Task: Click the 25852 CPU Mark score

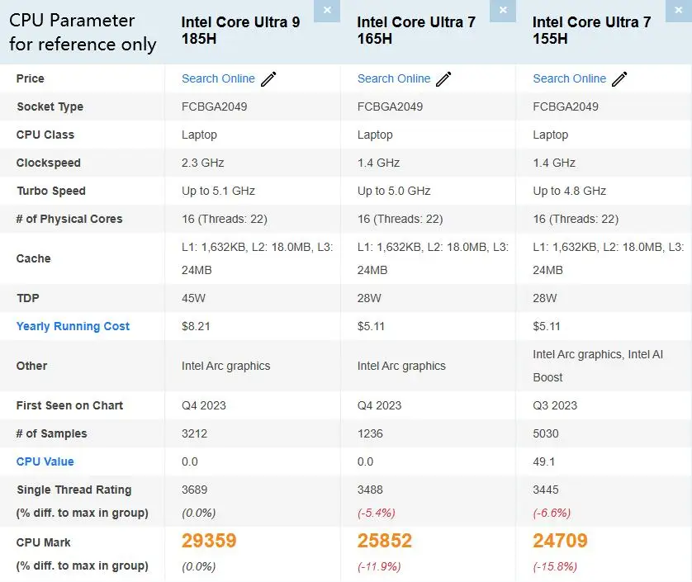Action: [384, 541]
